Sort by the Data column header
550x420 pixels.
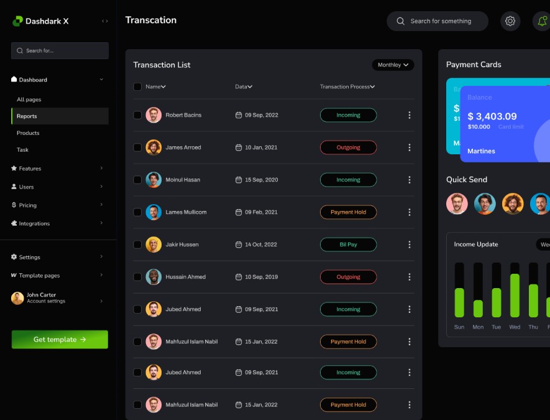click(x=244, y=86)
